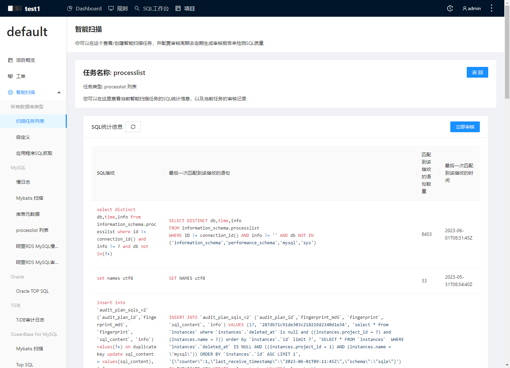
Task: Click the 智能扫描 target icon
Action: pyautogui.click(x=10, y=92)
